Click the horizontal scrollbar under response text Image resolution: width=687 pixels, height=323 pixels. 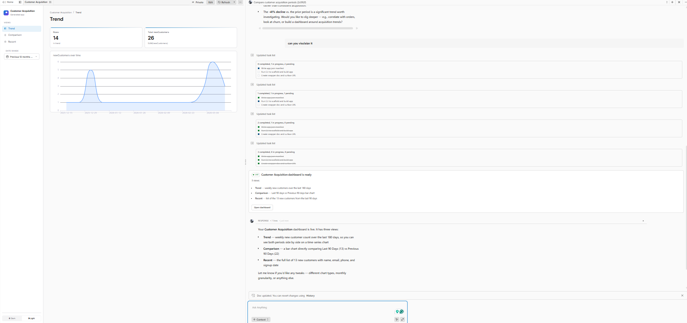tap(307, 28)
